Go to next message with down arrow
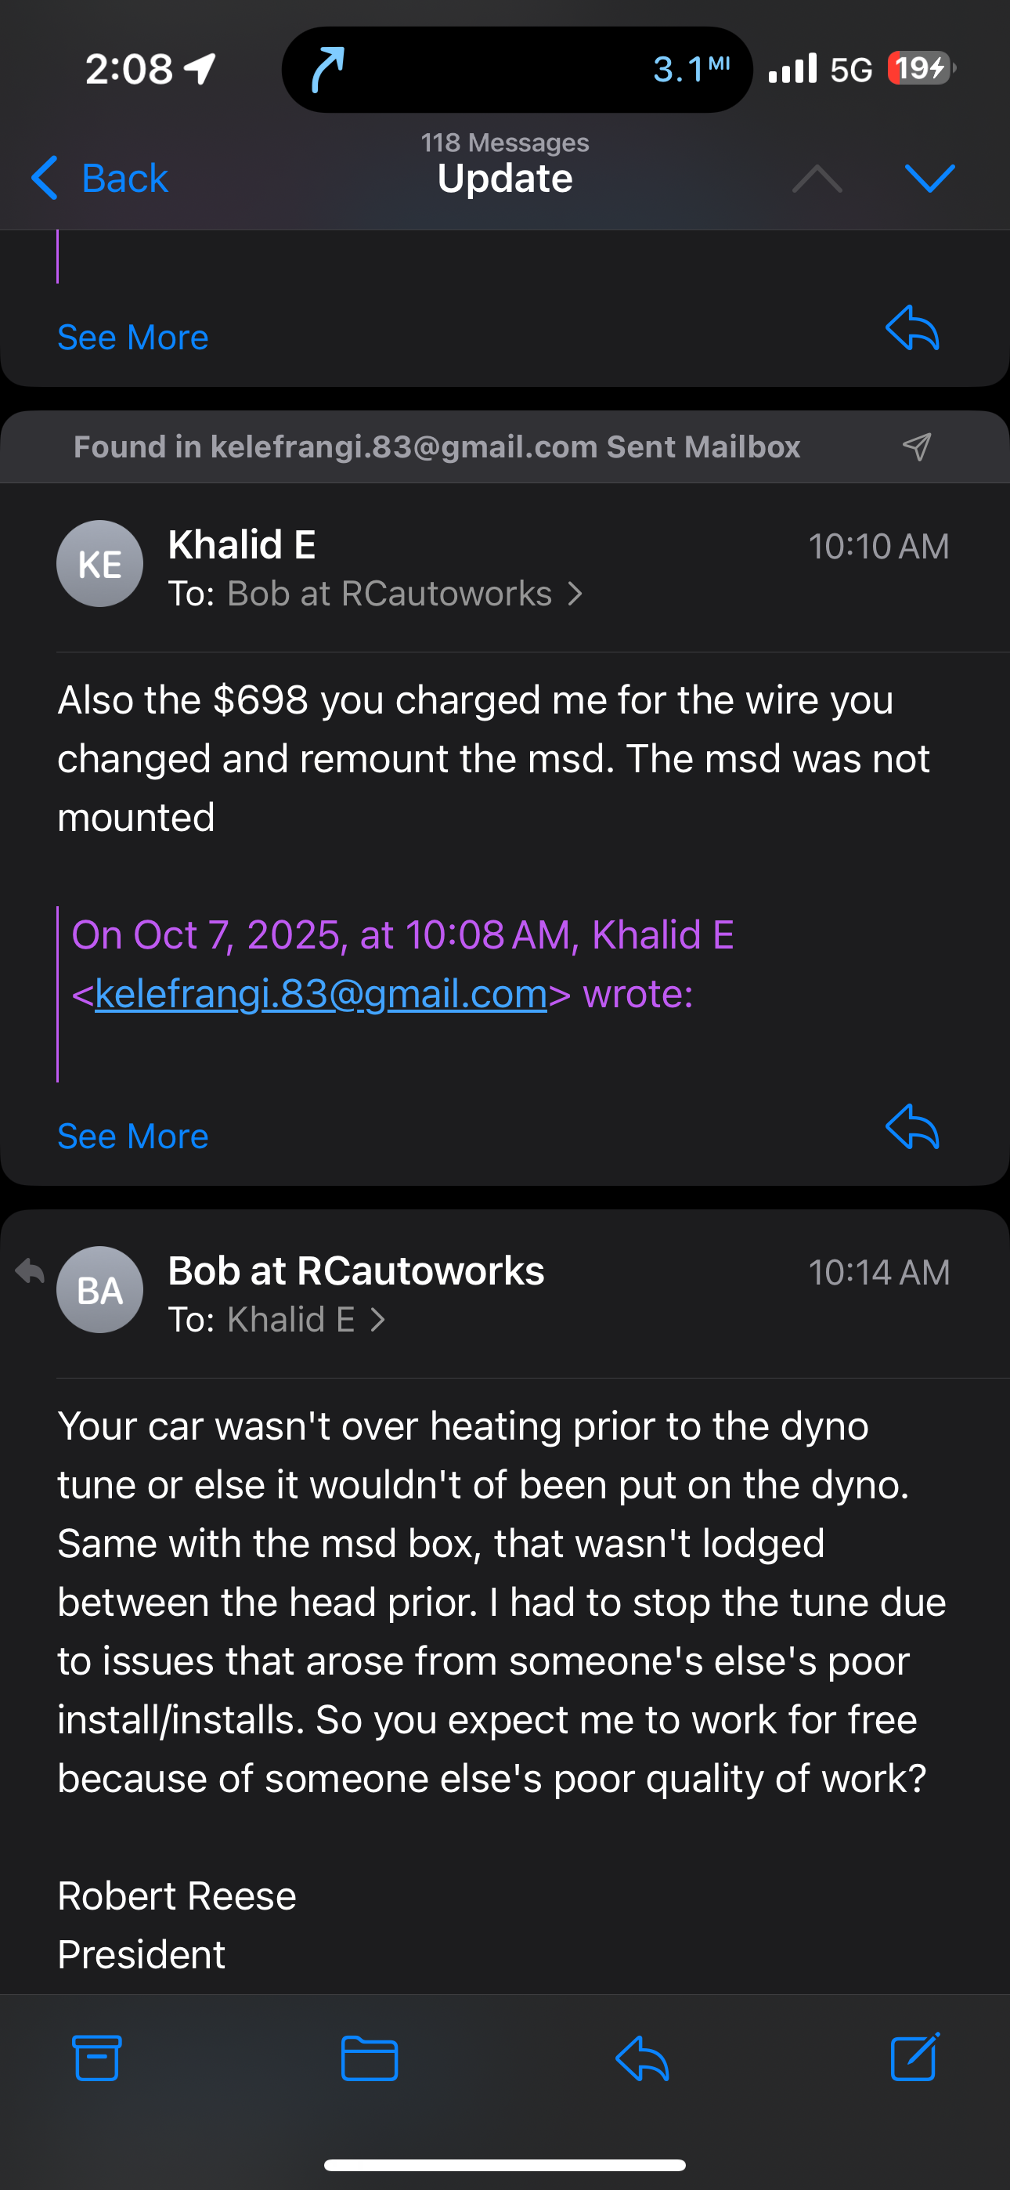 pyautogui.click(x=929, y=179)
